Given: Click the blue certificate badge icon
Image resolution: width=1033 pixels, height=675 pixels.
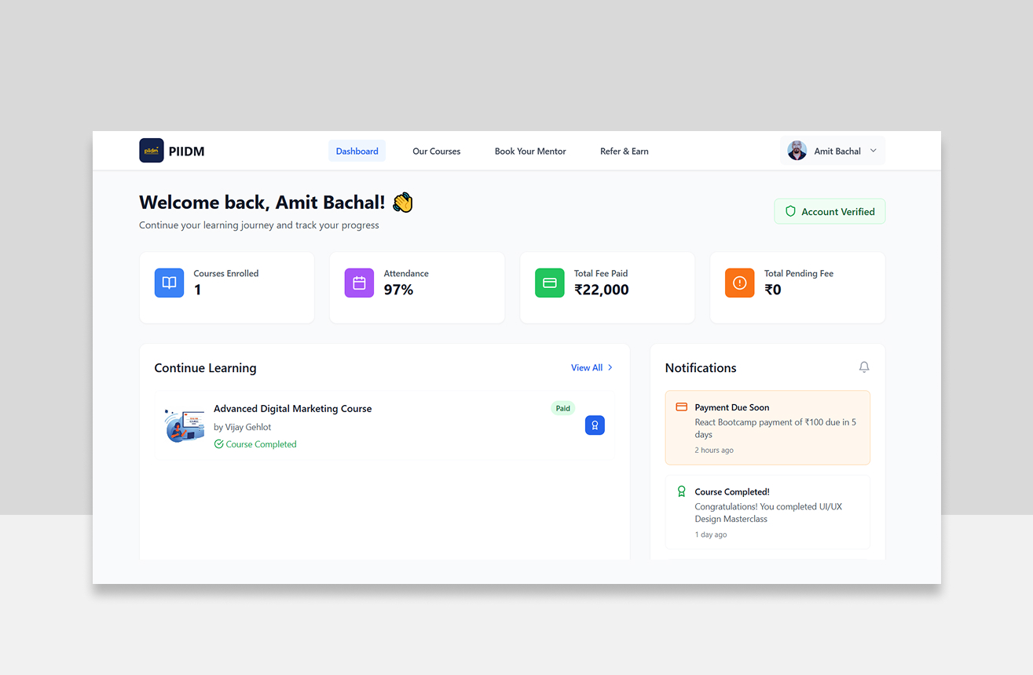Looking at the screenshot, I should click(595, 425).
